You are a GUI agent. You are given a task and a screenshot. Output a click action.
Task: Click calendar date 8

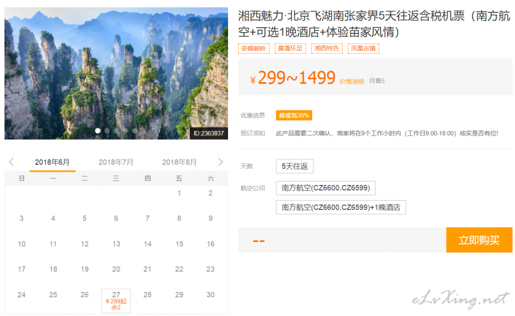(x=179, y=218)
